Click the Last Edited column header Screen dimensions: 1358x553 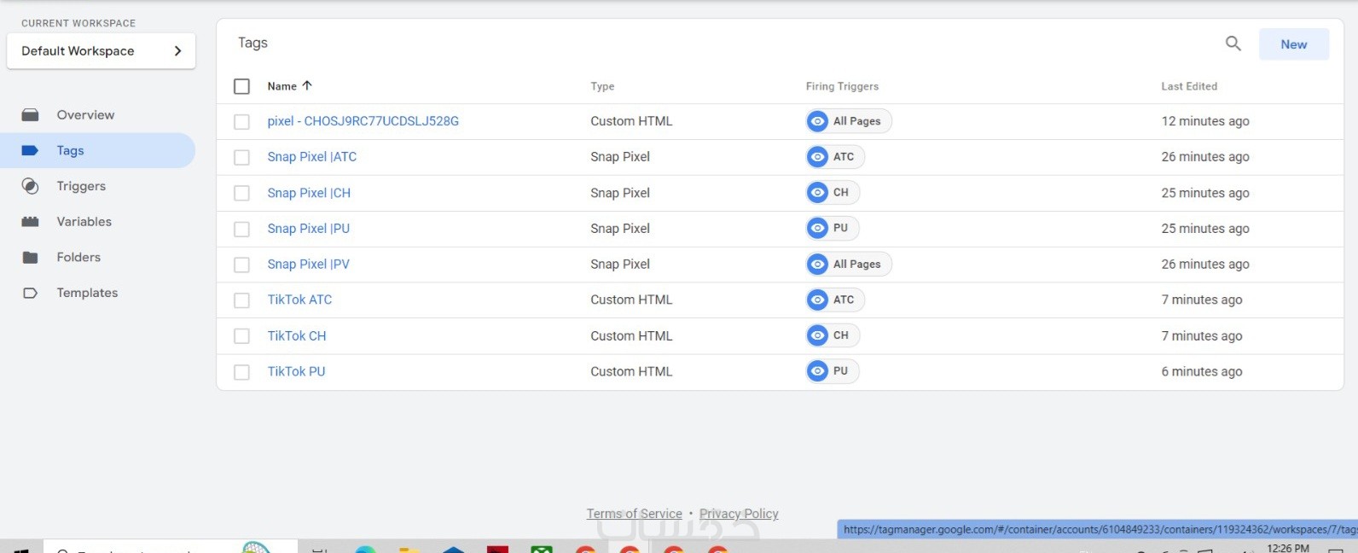pos(1189,86)
